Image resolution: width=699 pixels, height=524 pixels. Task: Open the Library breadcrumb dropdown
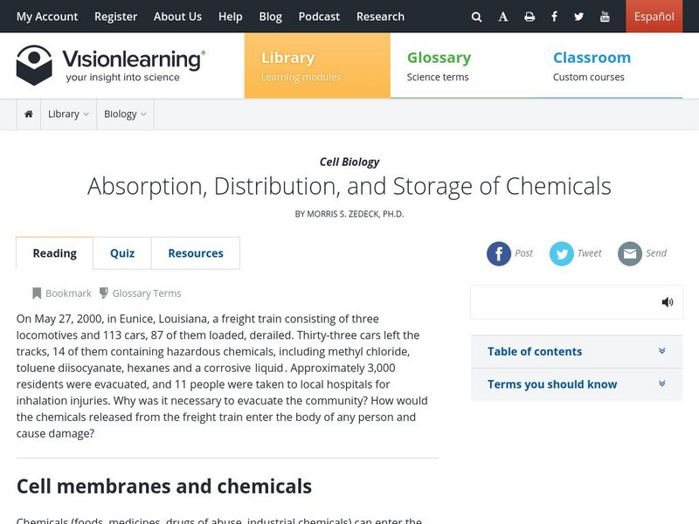tap(68, 114)
